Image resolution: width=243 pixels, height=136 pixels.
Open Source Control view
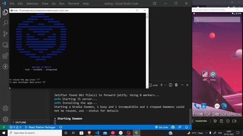[x=5, y=34]
